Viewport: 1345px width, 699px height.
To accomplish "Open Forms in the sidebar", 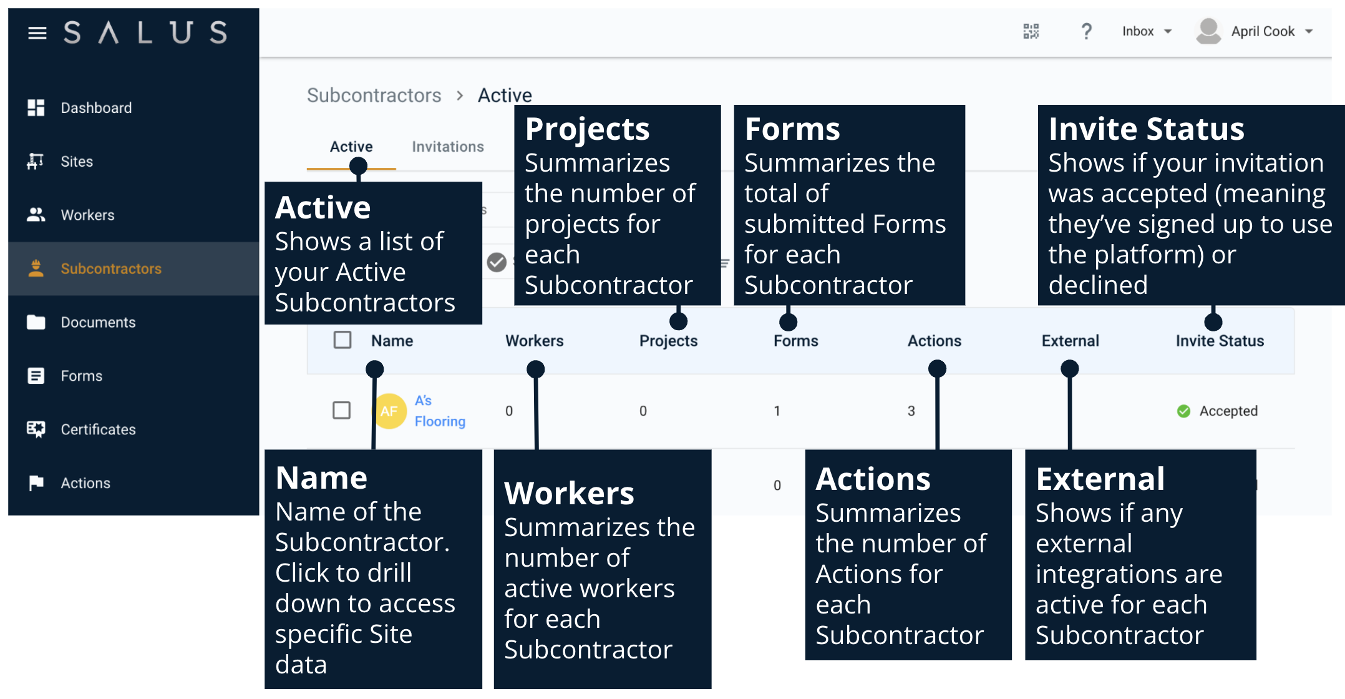I will click(81, 376).
